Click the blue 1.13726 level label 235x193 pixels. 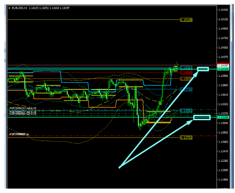point(186,89)
